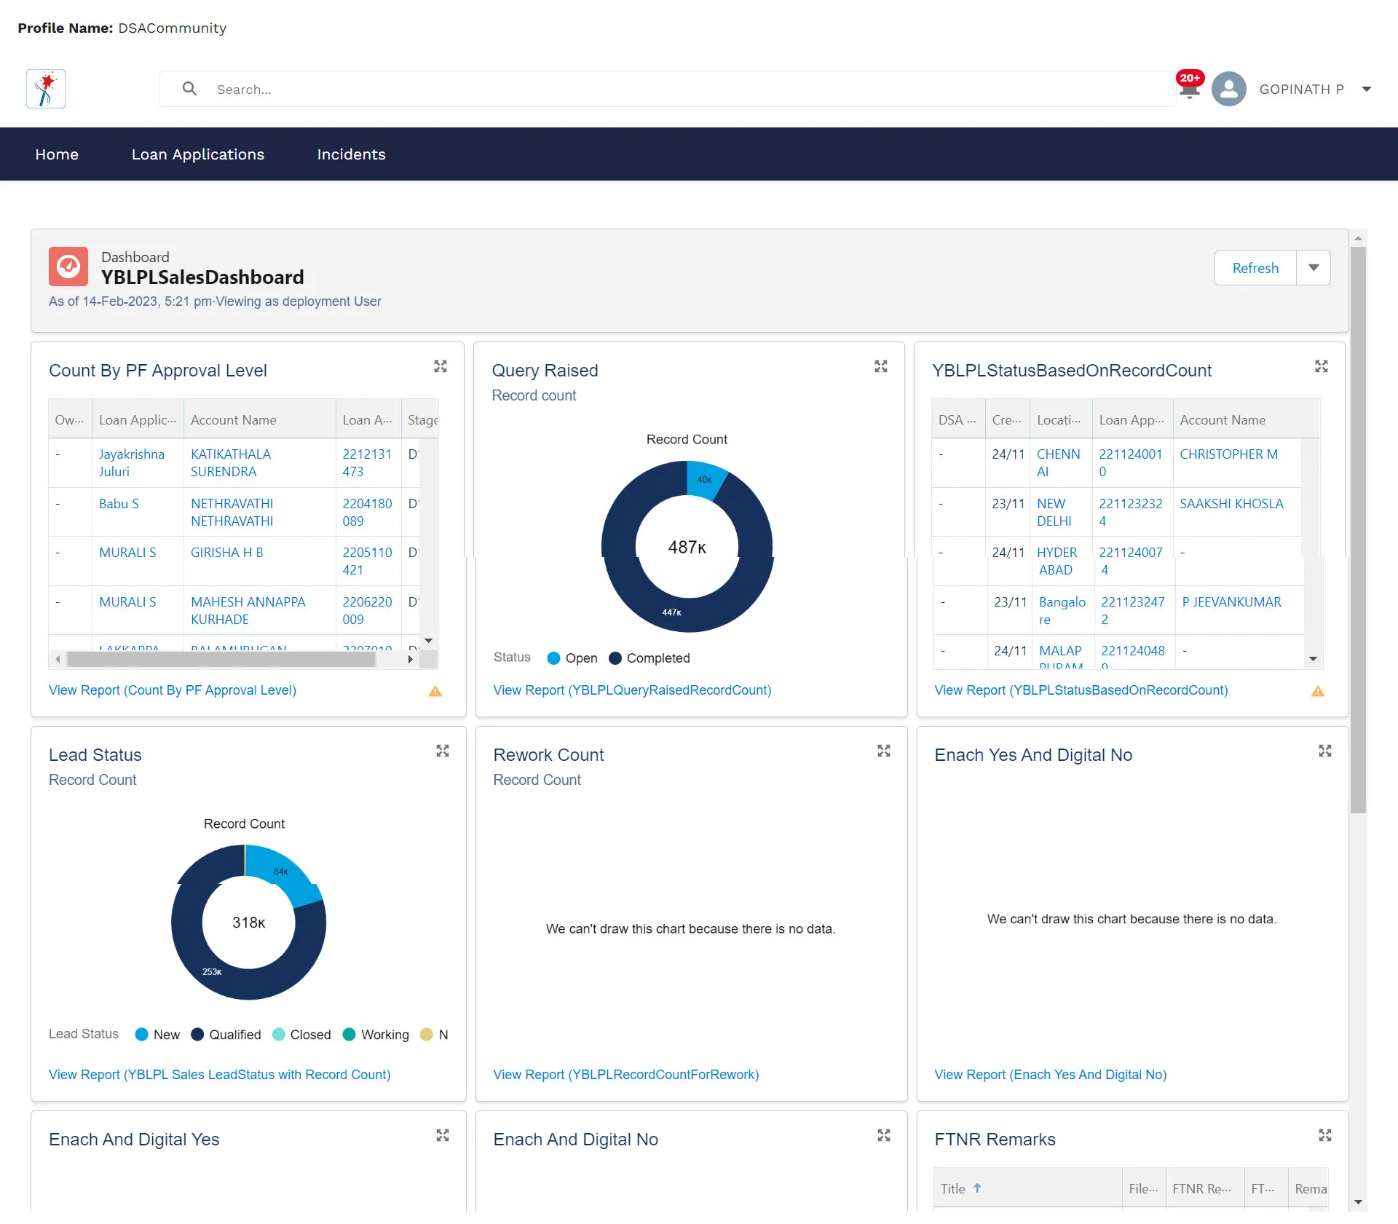This screenshot has width=1398, height=1224.
Task: Expand the Enach And Digital No widget
Action: click(884, 1135)
